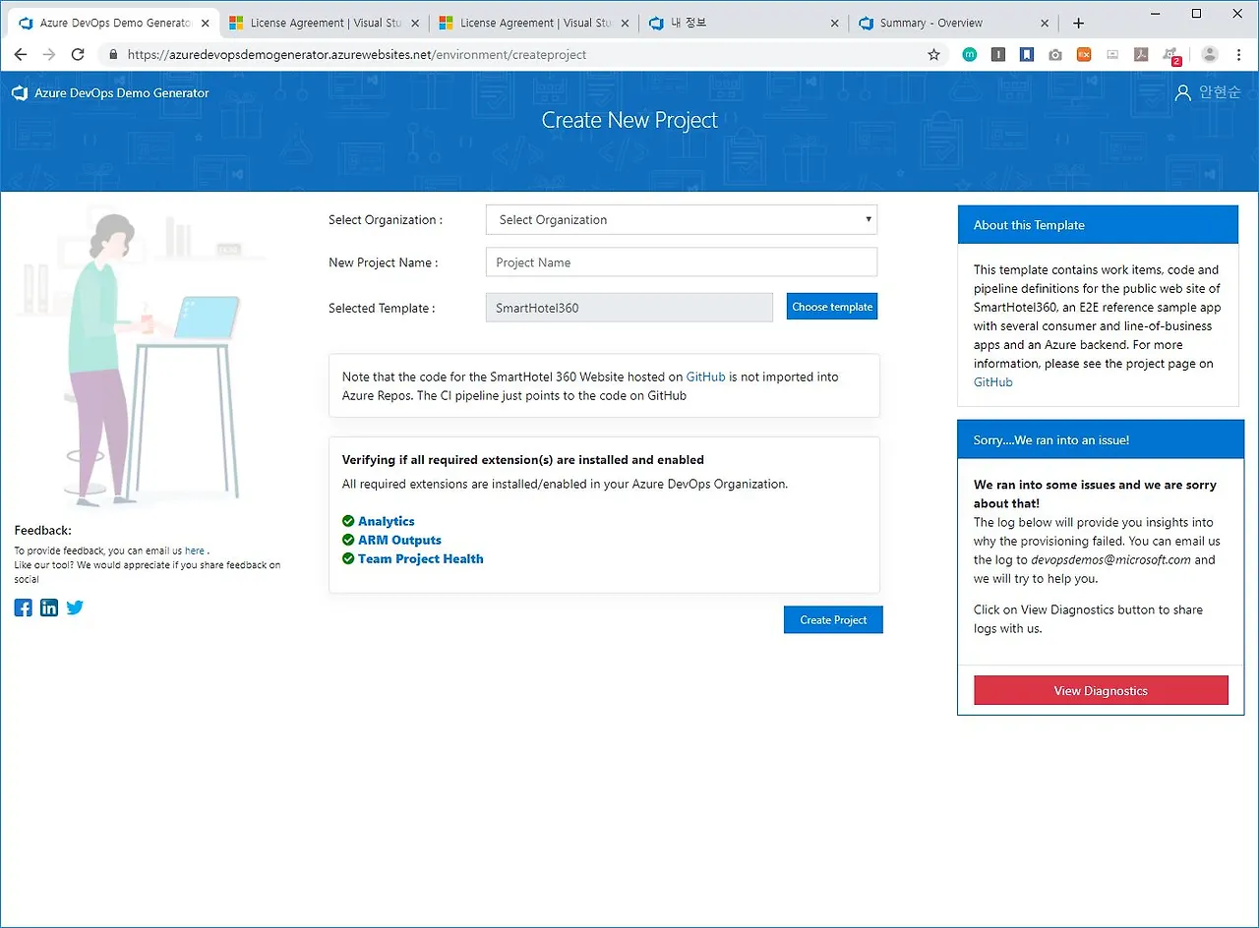Click the browser address bar URL
Image resolution: width=1259 pixels, height=928 pixels.
(357, 55)
